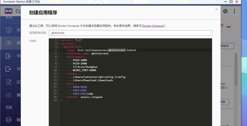Click the WEBUI_PORT=8080 line
247x126 pixels.
(x=83, y=70)
